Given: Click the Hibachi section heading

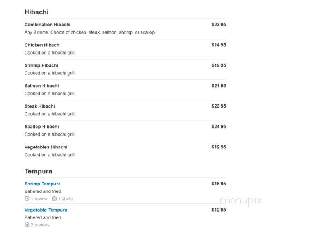Looking at the screenshot, I should [x=37, y=12].
